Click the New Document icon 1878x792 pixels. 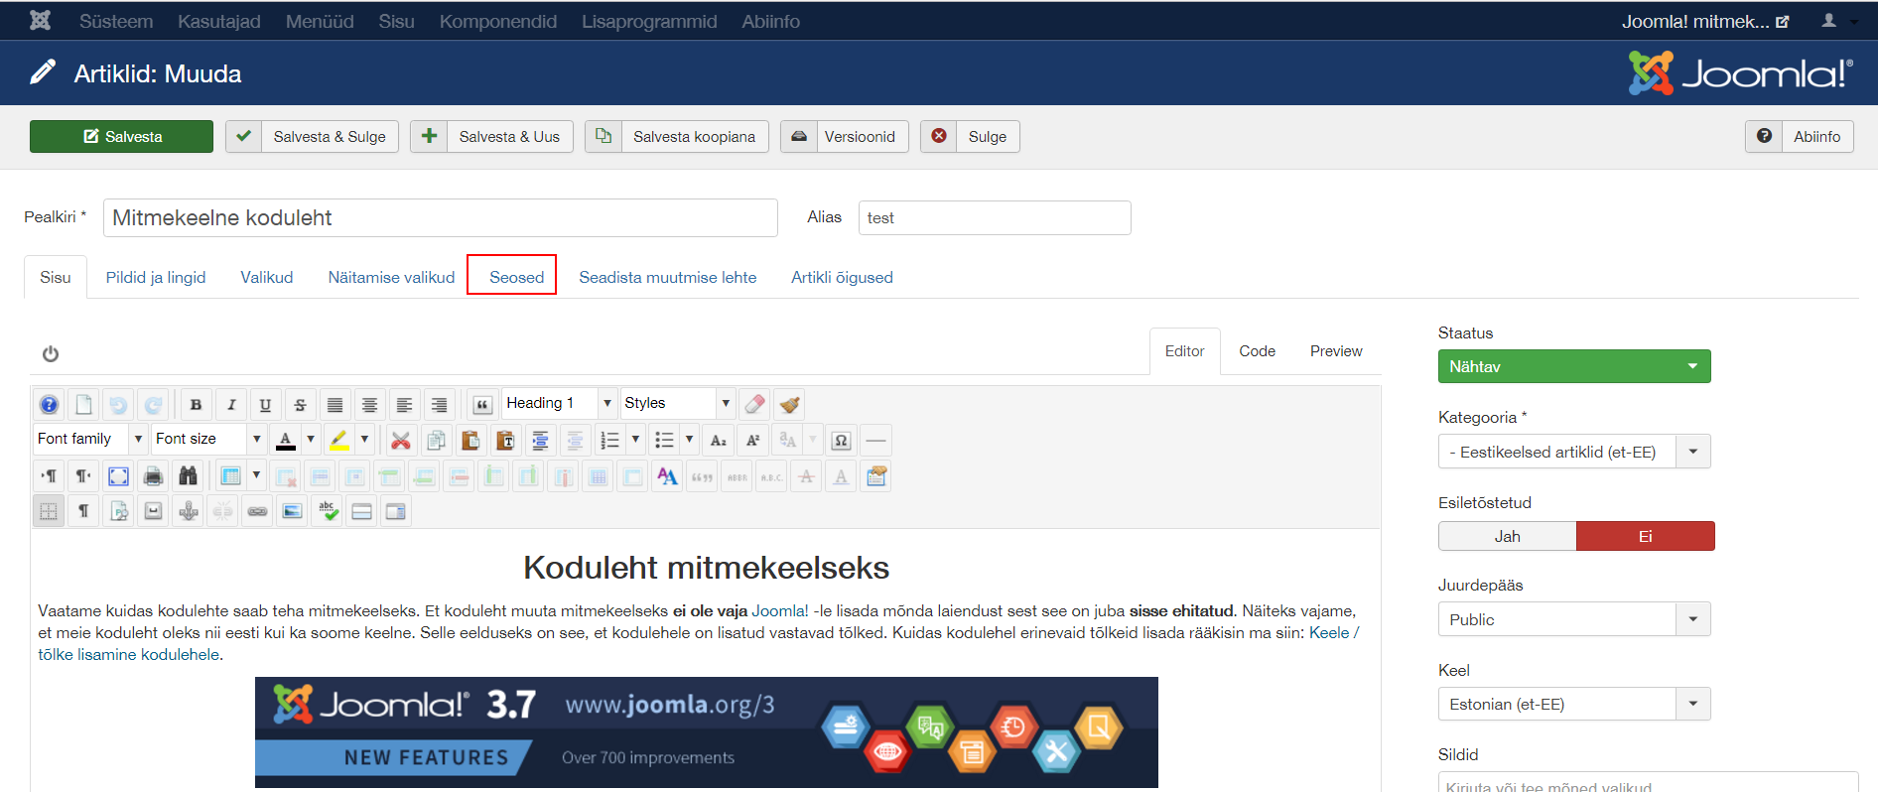click(x=83, y=405)
